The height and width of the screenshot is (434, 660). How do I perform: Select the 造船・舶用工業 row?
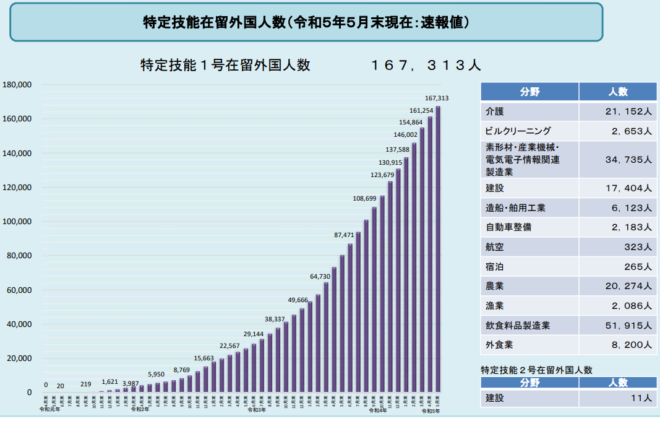[568, 208]
